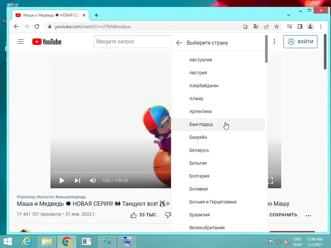Select Бразилия as country

pyautogui.click(x=218, y=215)
